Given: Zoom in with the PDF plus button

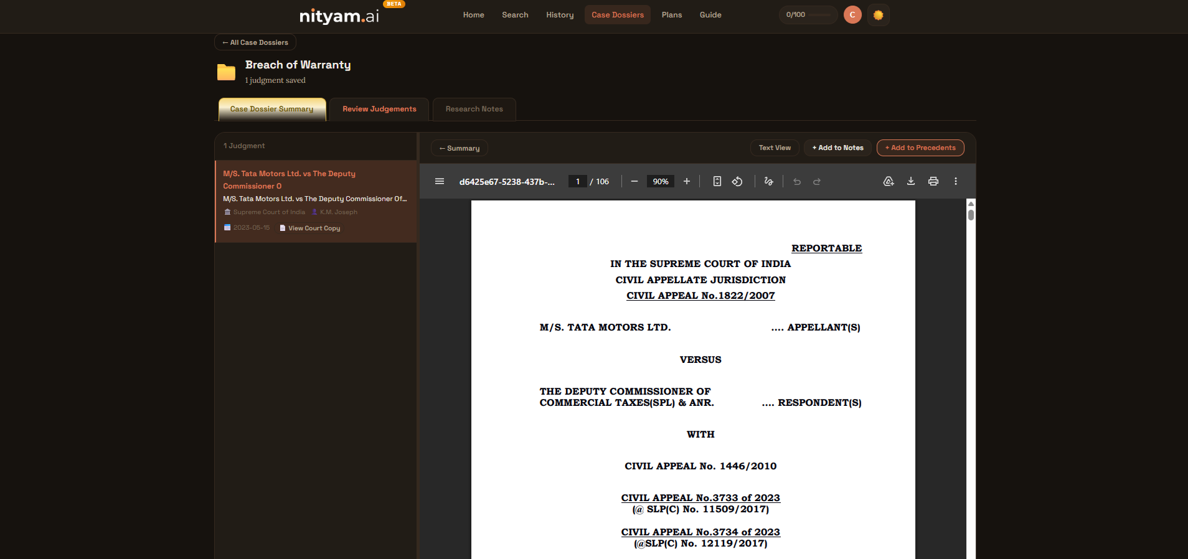Looking at the screenshot, I should [x=687, y=181].
